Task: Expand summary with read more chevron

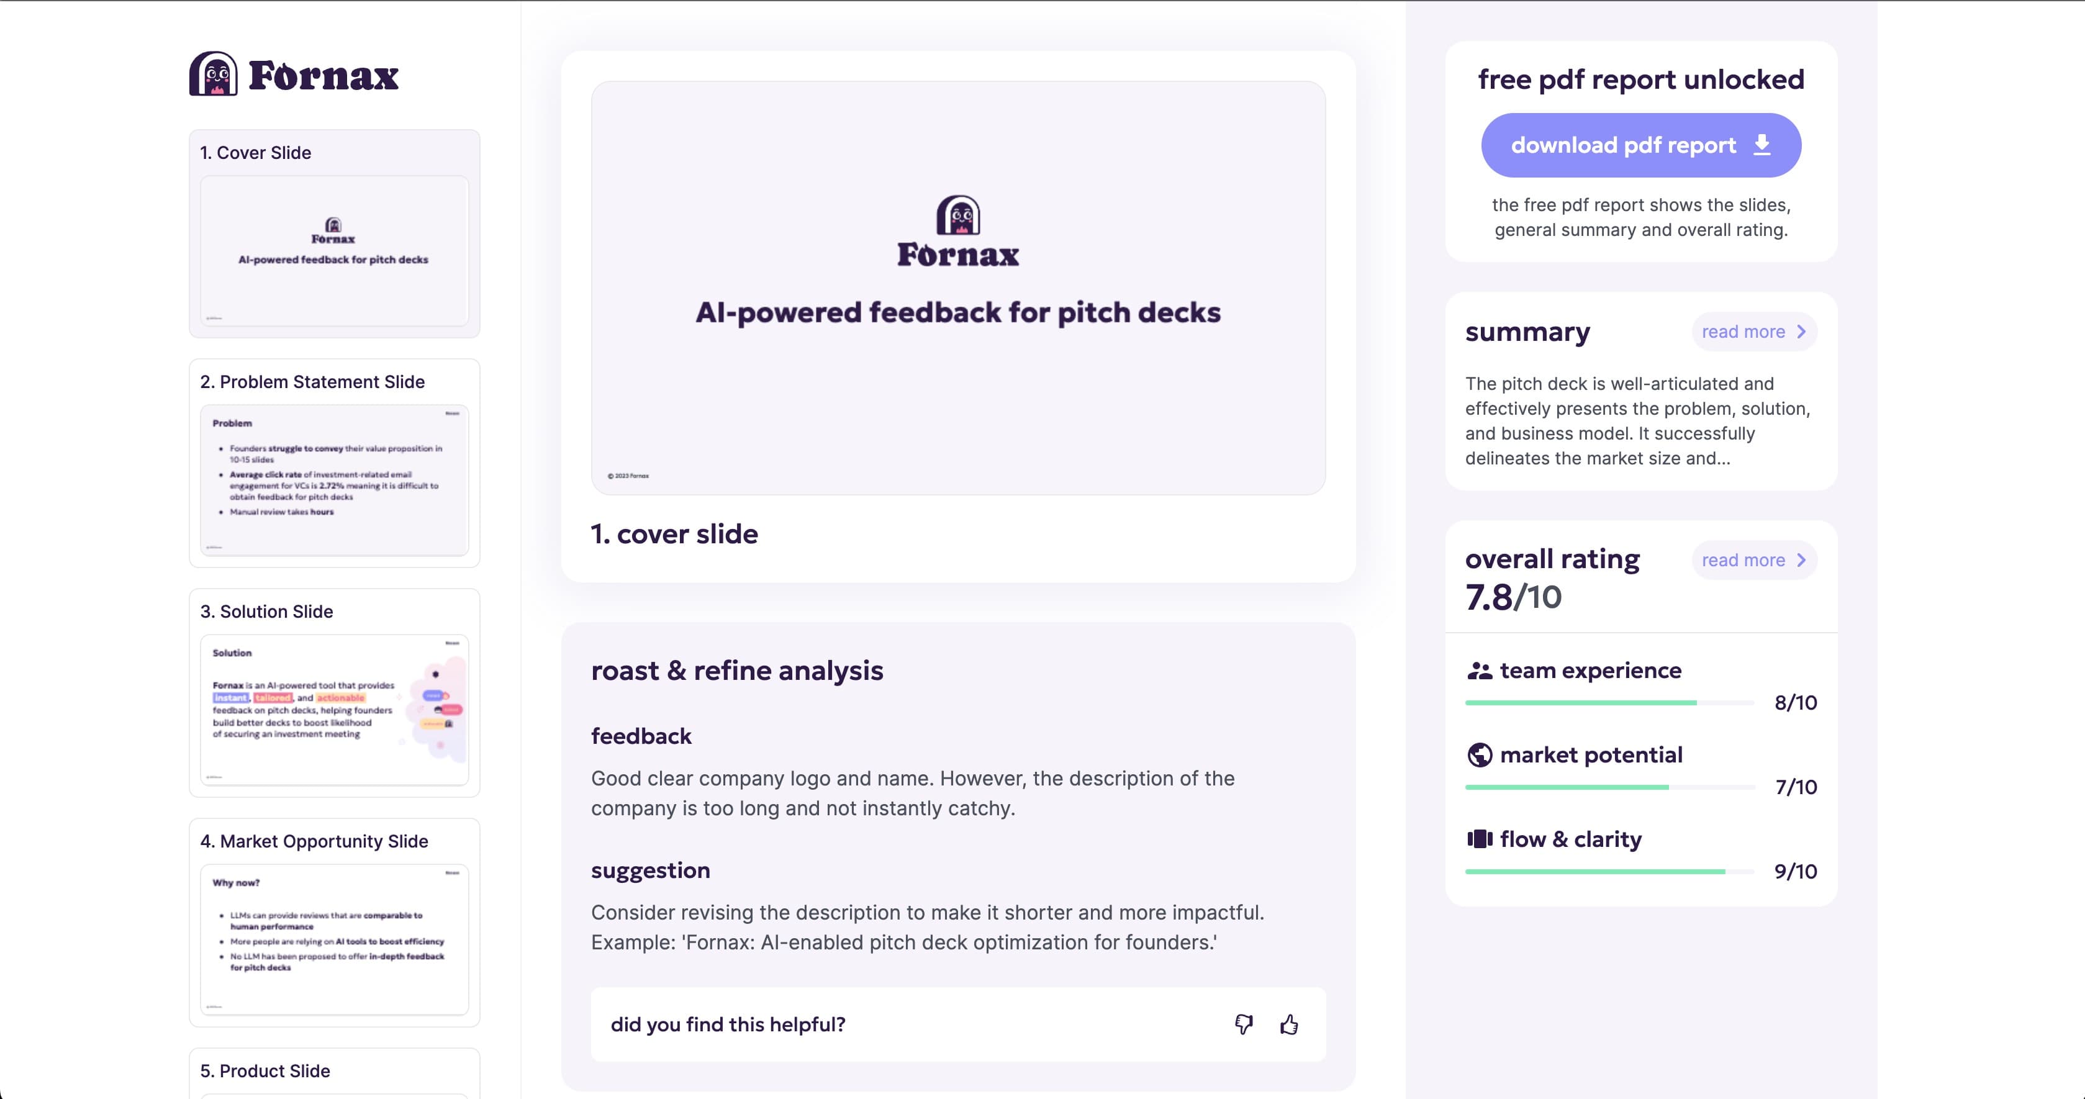Action: (x=1801, y=332)
